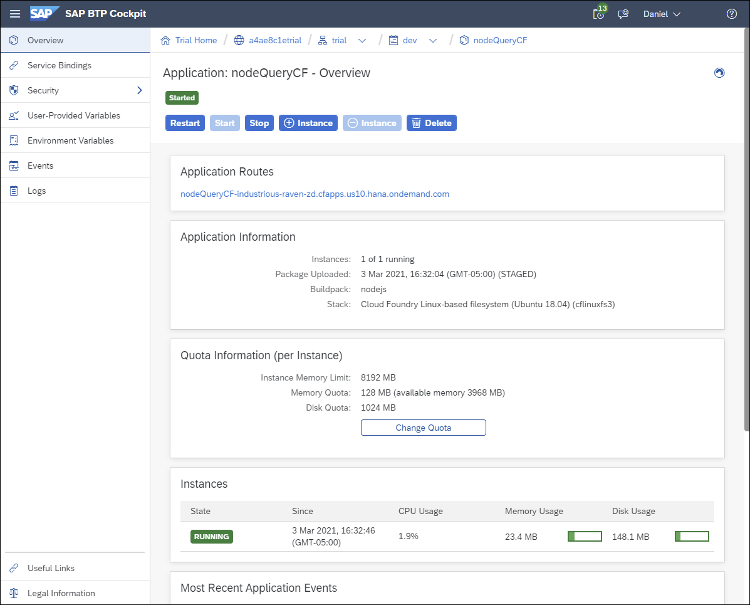Open Legal Information

tap(75, 593)
